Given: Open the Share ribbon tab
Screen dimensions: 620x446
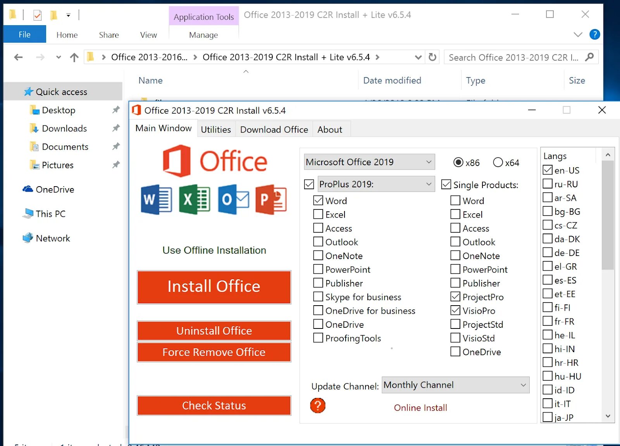Looking at the screenshot, I should tap(109, 35).
